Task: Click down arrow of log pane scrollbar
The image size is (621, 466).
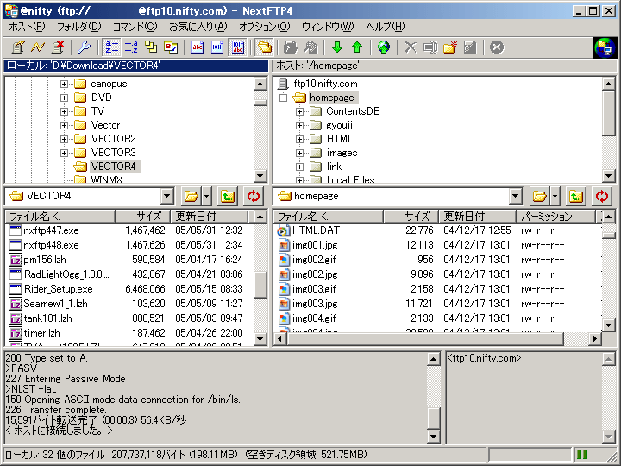Action: click(x=433, y=437)
